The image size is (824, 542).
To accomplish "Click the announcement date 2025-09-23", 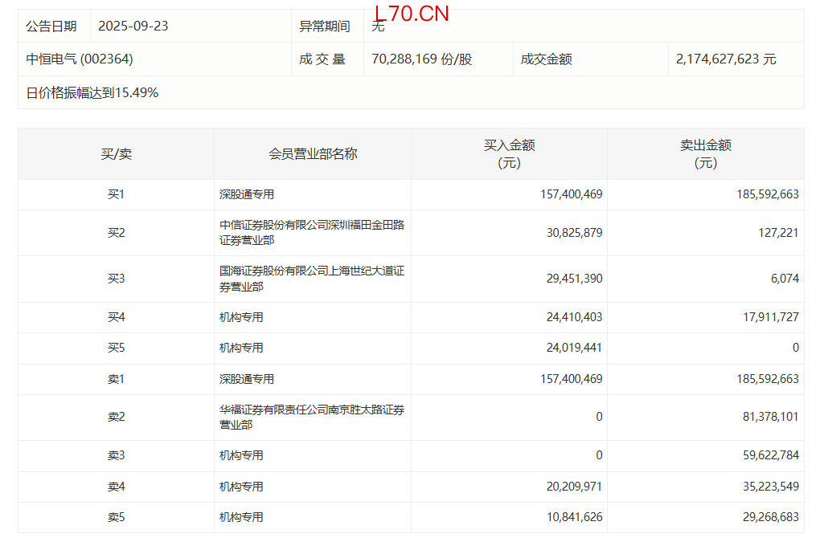I will [x=133, y=26].
